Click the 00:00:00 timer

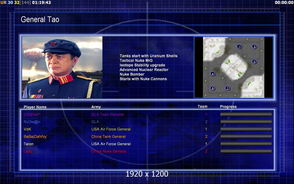284,2
